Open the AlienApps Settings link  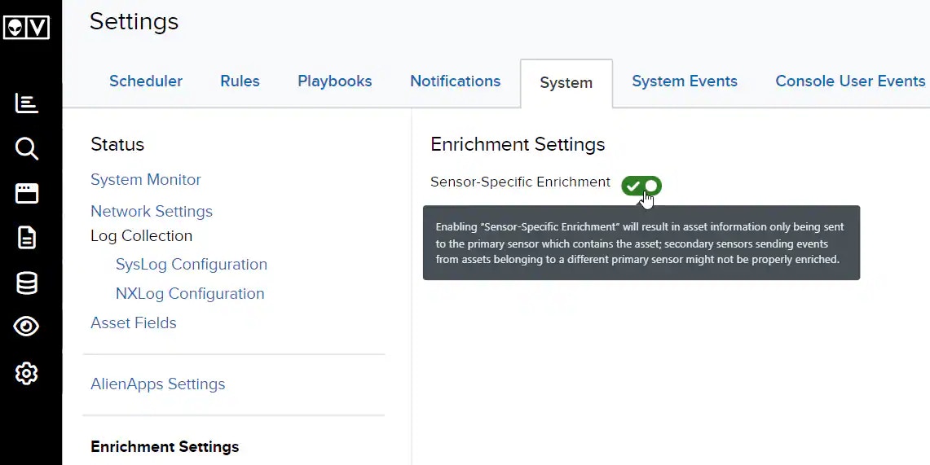(x=158, y=384)
